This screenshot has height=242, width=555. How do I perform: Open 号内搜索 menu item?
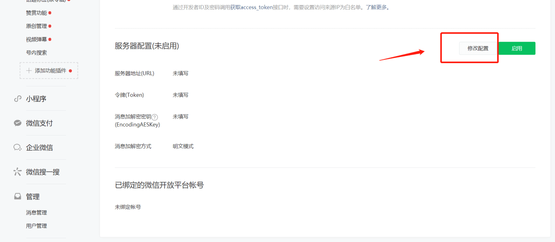point(36,53)
